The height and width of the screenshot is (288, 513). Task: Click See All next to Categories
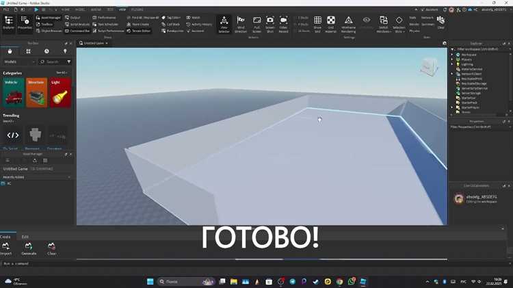coord(61,73)
